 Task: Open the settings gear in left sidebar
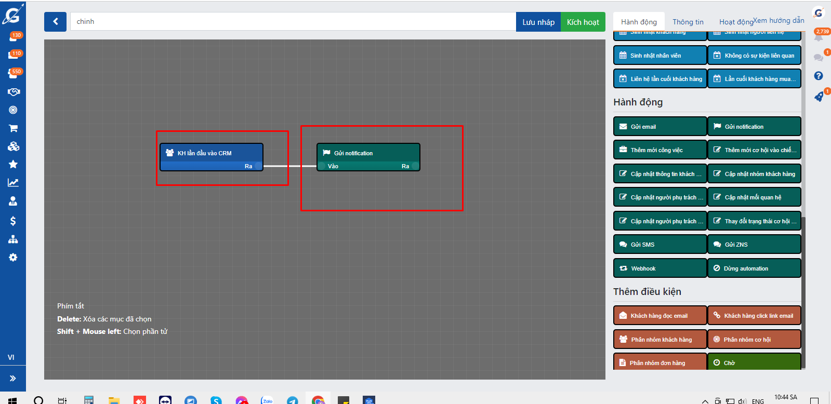click(x=13, y=258)
